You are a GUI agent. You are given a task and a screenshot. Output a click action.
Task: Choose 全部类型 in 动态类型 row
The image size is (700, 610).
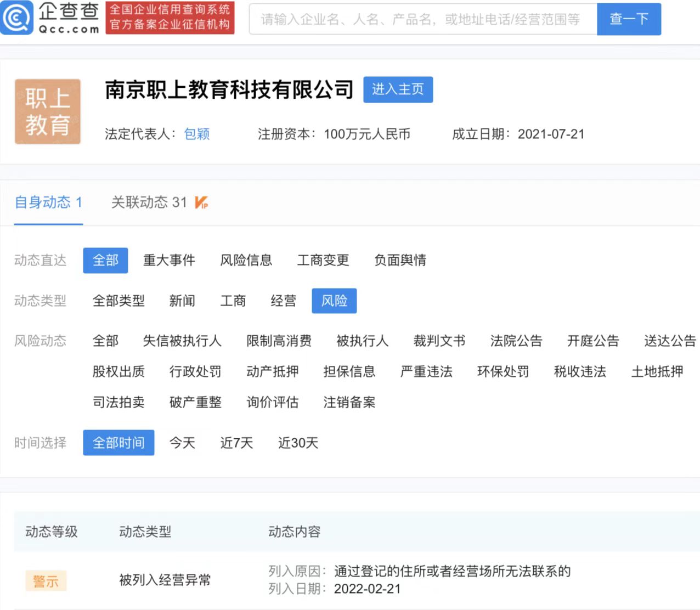coord(118,301)
